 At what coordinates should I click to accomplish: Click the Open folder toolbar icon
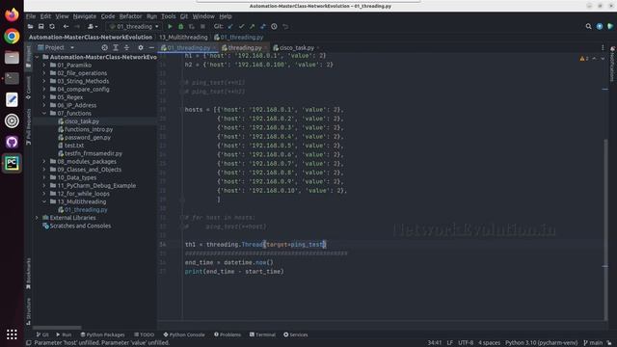click(x=30, y=26)
